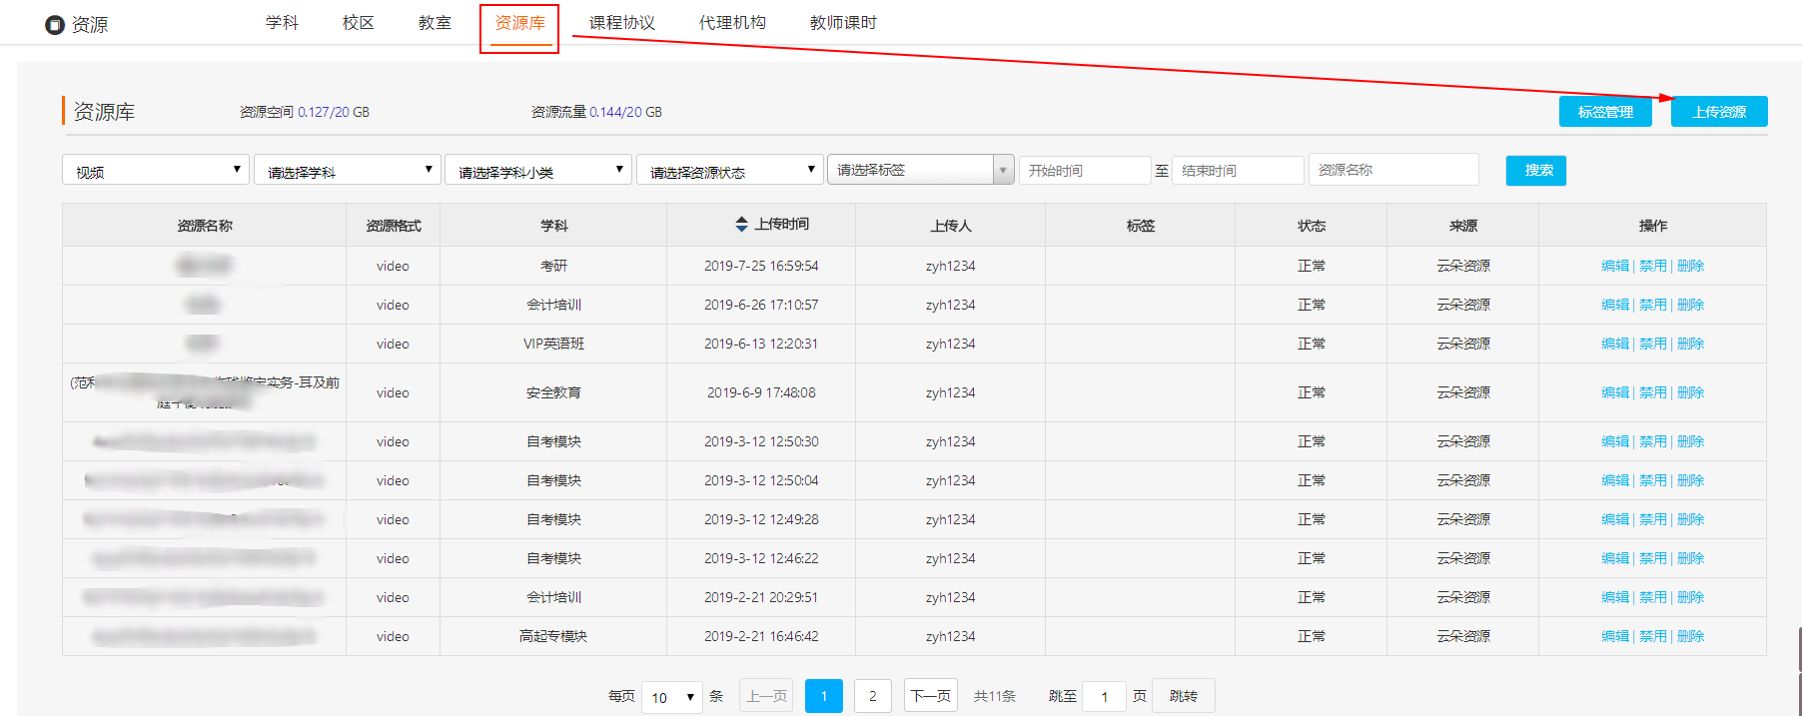Click 禁用 for the 12:46:22 自考模块 row
This screenshot has width=1802, height=716.
1653,558
